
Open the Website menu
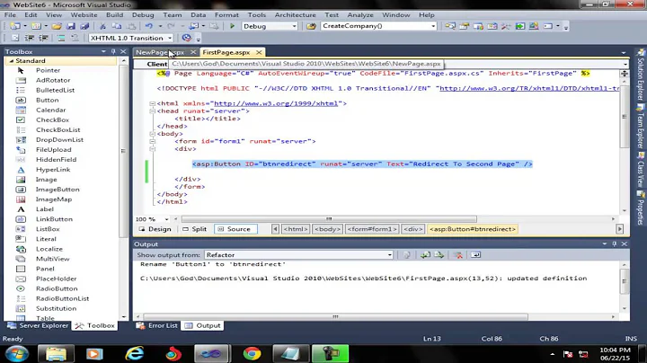click(84, 15)
